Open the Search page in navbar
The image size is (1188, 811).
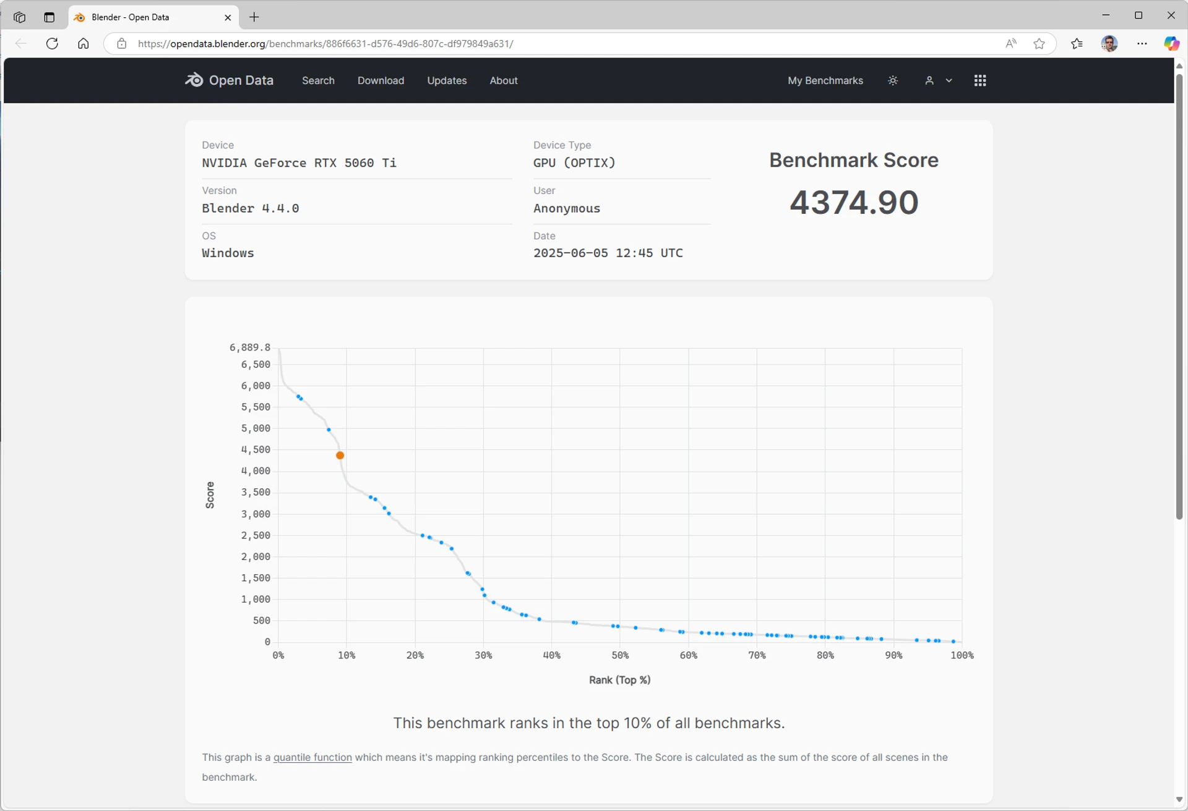(x=318, y=80)
